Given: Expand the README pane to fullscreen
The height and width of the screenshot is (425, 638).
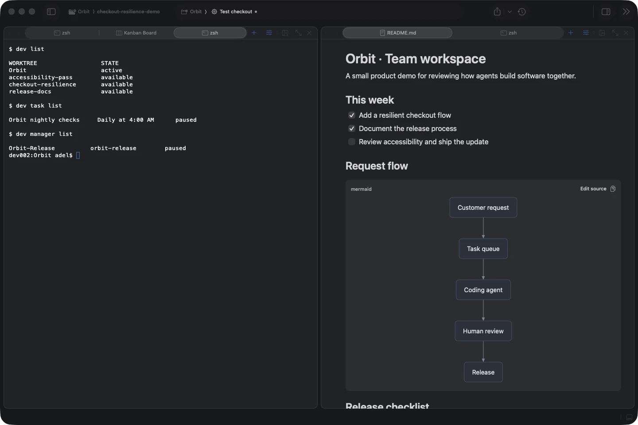Looking at the screenshot, I should tap(615, 33).
